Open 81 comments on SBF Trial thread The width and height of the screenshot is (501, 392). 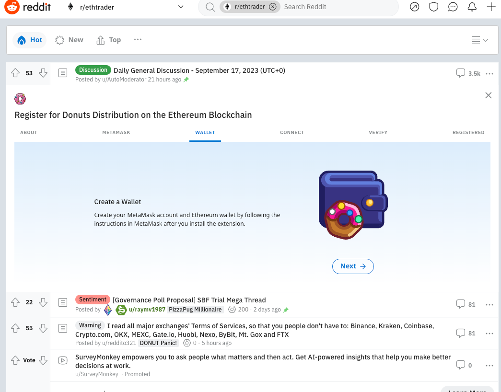tap(466, 304)
